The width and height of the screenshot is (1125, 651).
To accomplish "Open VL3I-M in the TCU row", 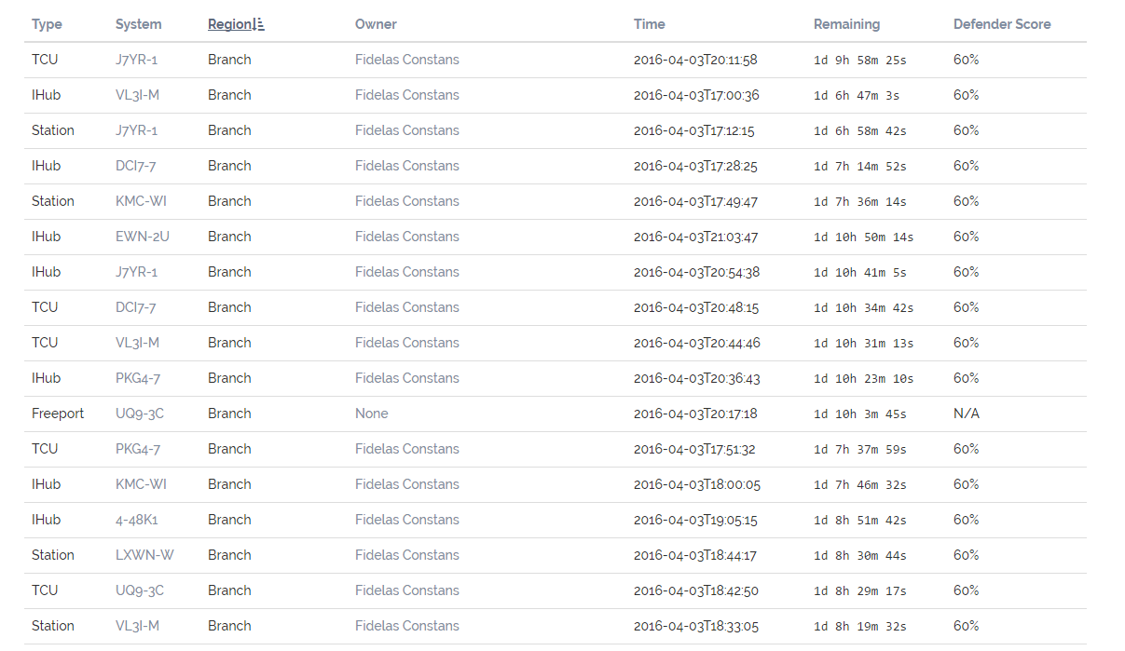I will (x=137, y=343).
